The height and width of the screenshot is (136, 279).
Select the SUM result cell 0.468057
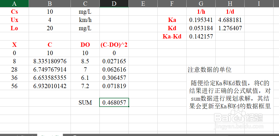(114, 102)
